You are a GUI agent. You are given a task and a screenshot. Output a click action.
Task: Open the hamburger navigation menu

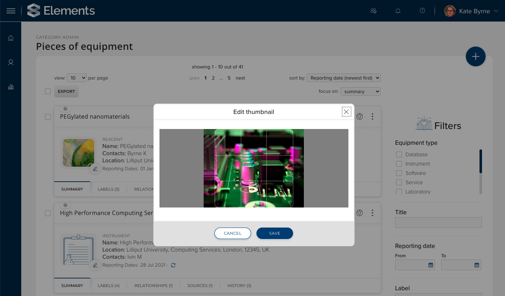point(11,11)
